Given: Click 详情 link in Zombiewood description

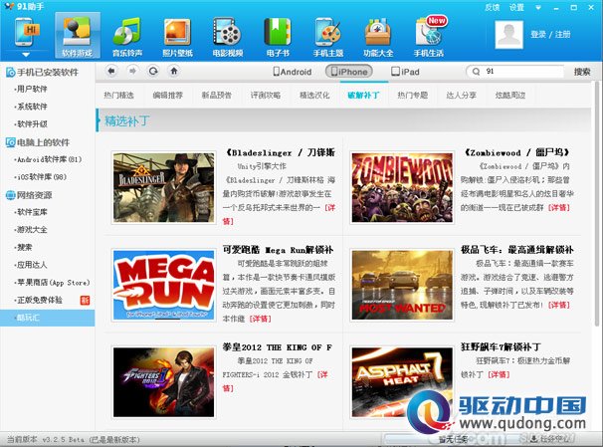Looking at the screenshot, I should click(559, 208).
